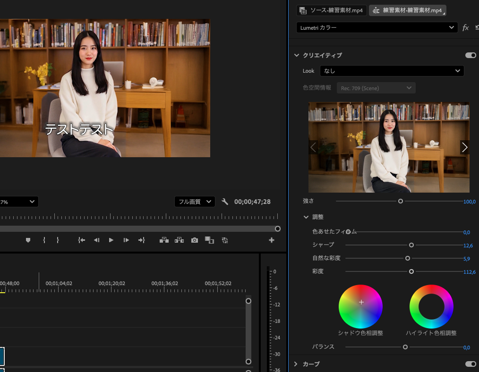Collapse the 調整 section
The height and width of the screenshot is (372, 479).
click(306, 217)
